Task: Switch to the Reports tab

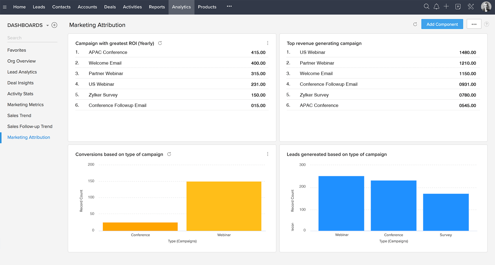Action: [157, 7]
